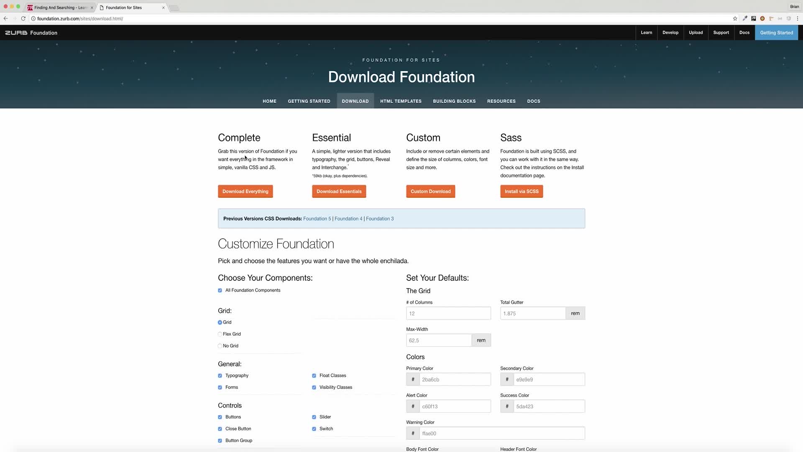
Task: Select the DOWNLOAD sub-navigation tab
Action: (x=355, y=101)
